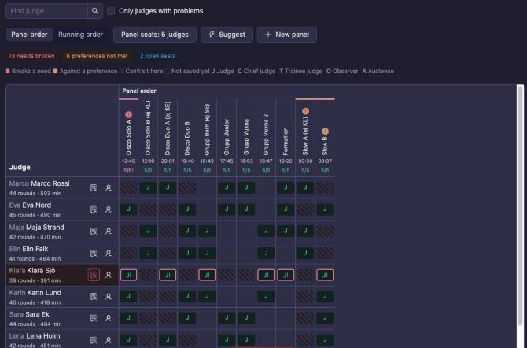Click warning icon on Disco Solo A column
This screenshot has width=527, height=348.
click(x=128, y=115)
